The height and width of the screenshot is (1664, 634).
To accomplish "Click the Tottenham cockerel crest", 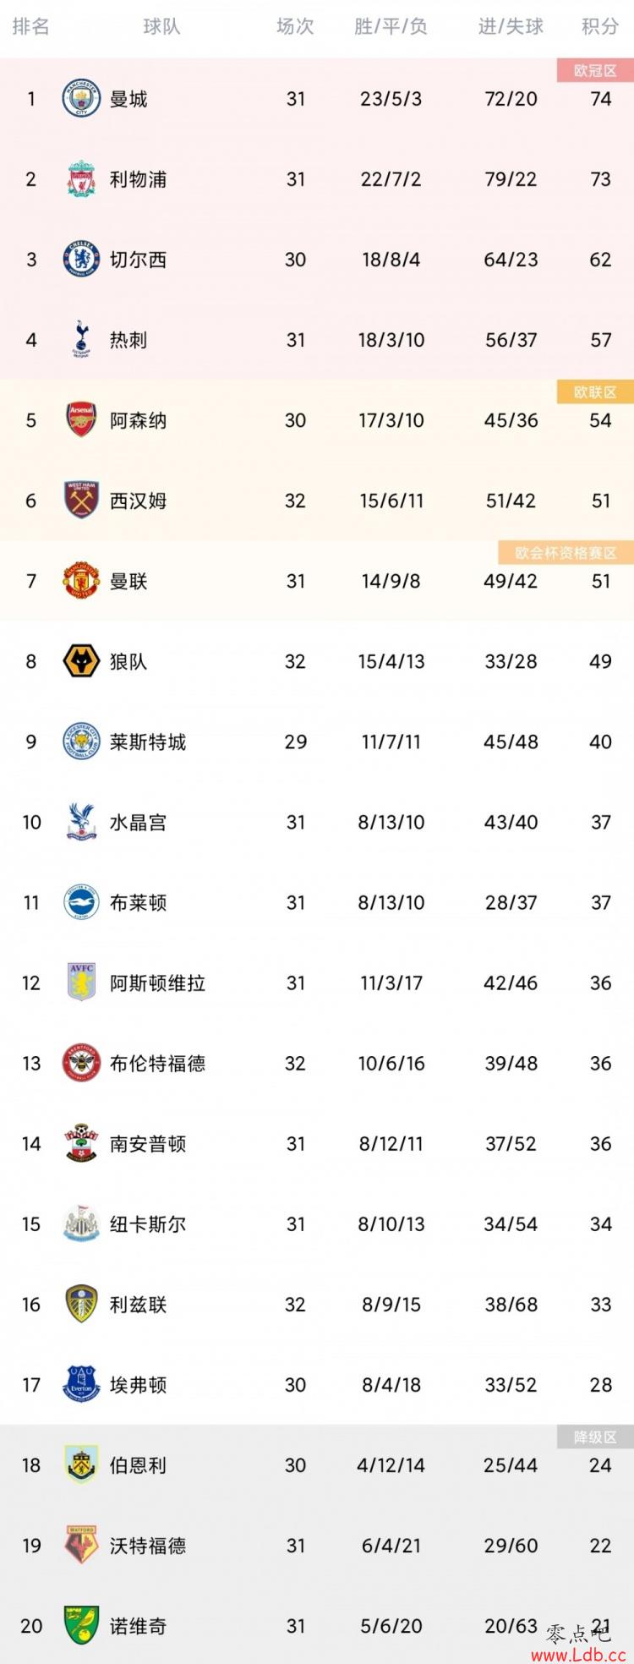I will click(82, 340).
